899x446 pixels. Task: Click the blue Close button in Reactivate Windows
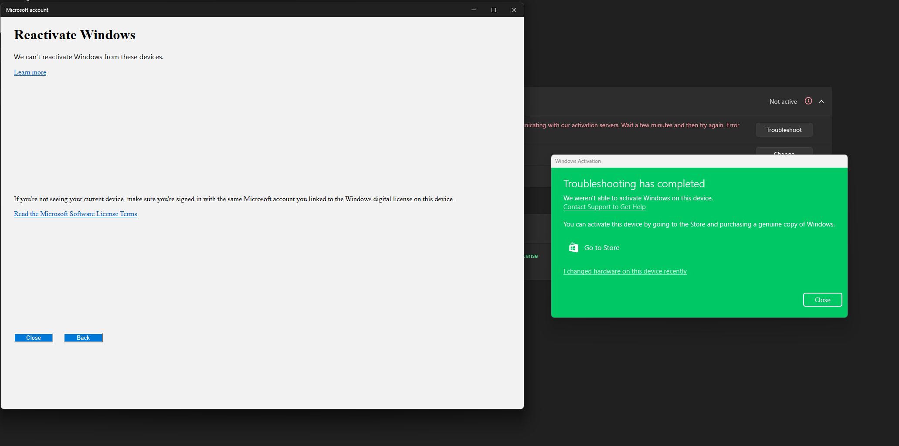click(x=34, y=338)
